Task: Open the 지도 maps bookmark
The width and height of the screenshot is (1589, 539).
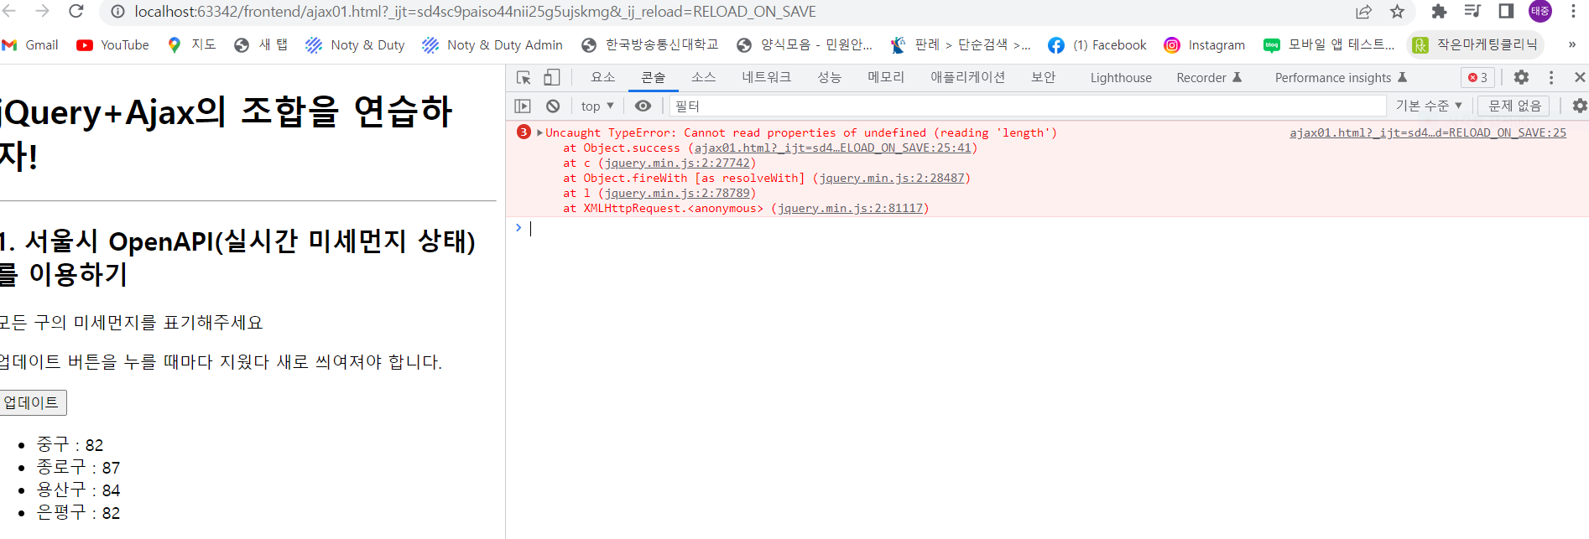Action: coord(191,45)
